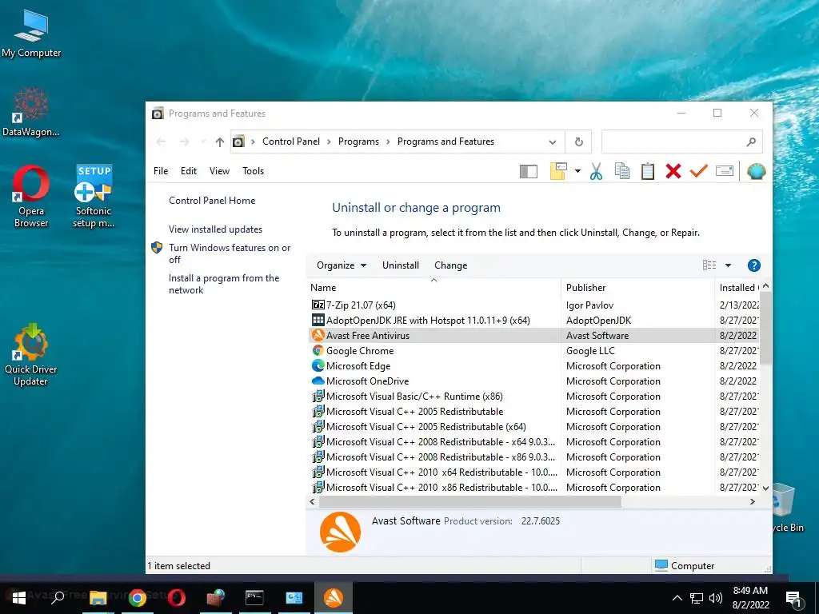Click the change view icon
Viewport: 819px width, 614px height.
(709, 265)
